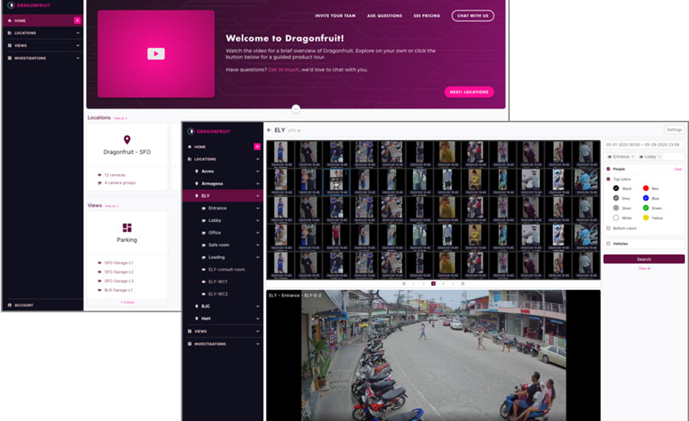Enable the Bottom colors checkbox
The width and height of the screenshot is (689, 421).
(608, 228)
